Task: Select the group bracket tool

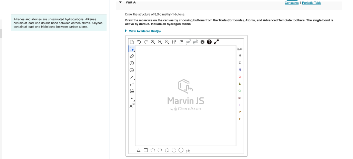Action: [132, 91]
